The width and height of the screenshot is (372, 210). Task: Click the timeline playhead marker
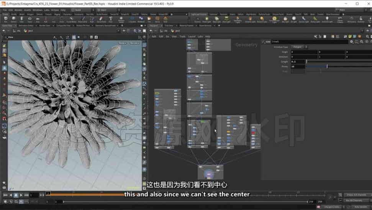tap(48, 194)
